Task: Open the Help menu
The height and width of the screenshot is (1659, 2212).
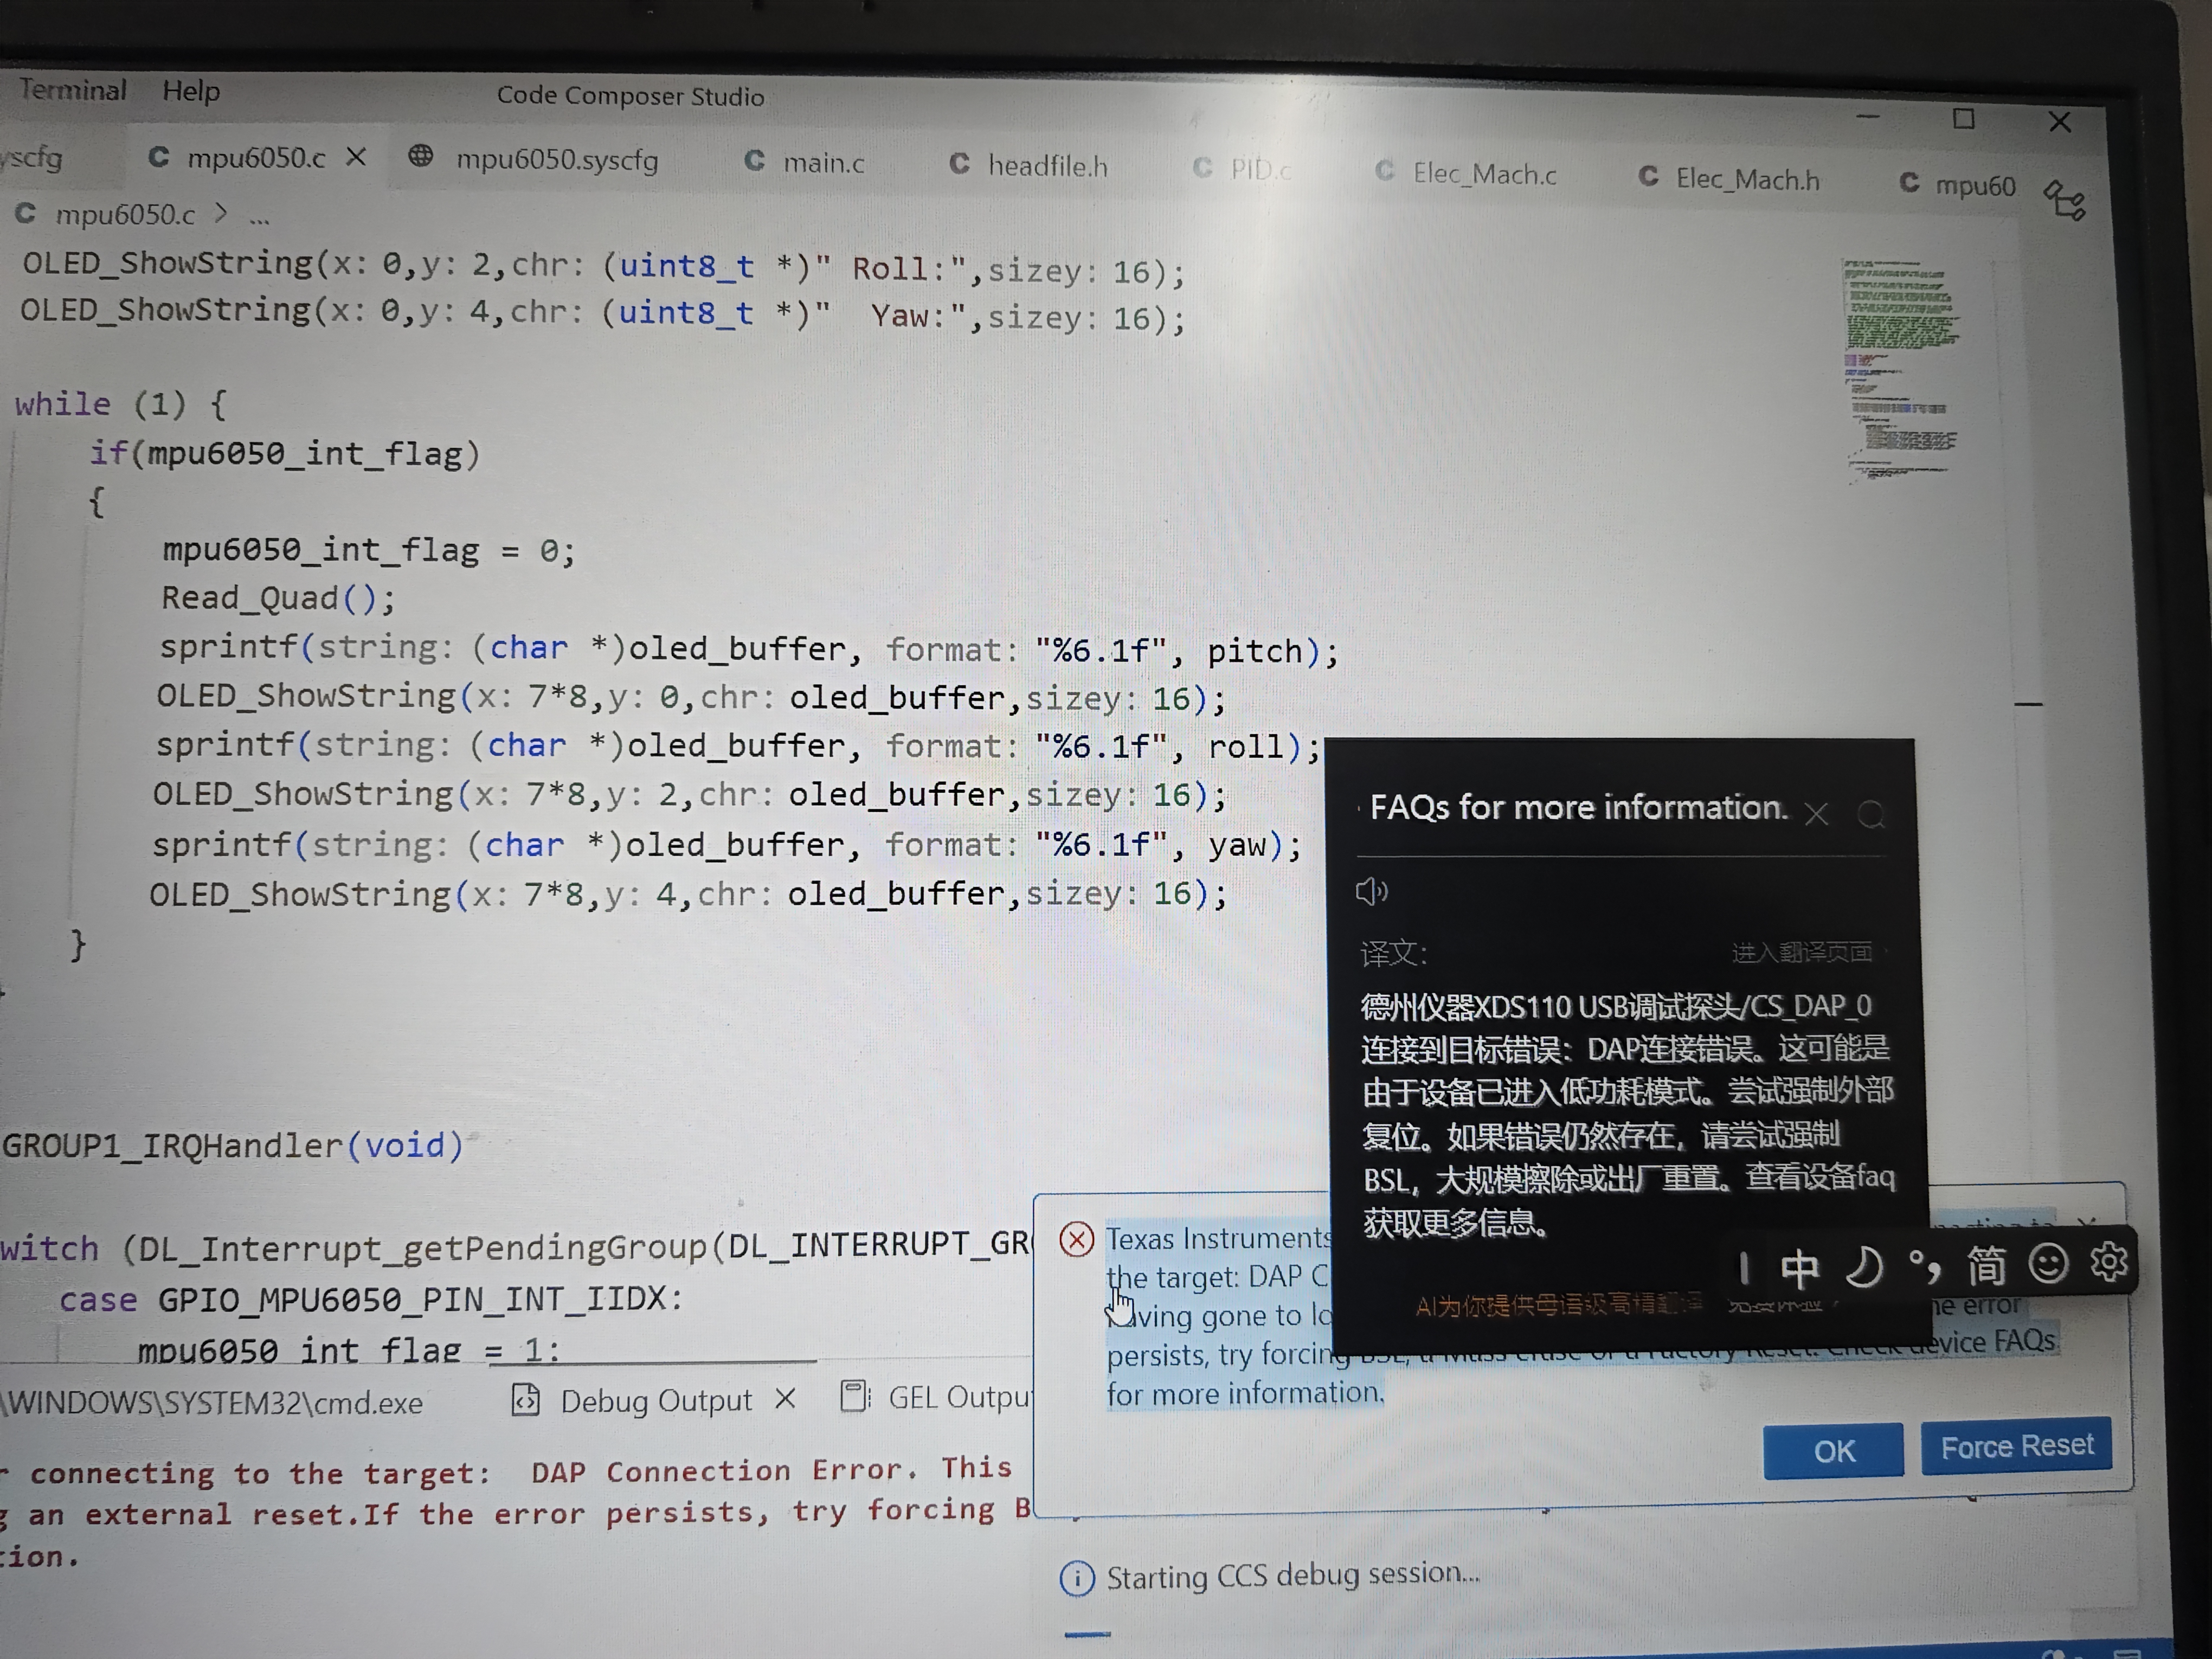Action: (x=191, y=91)
